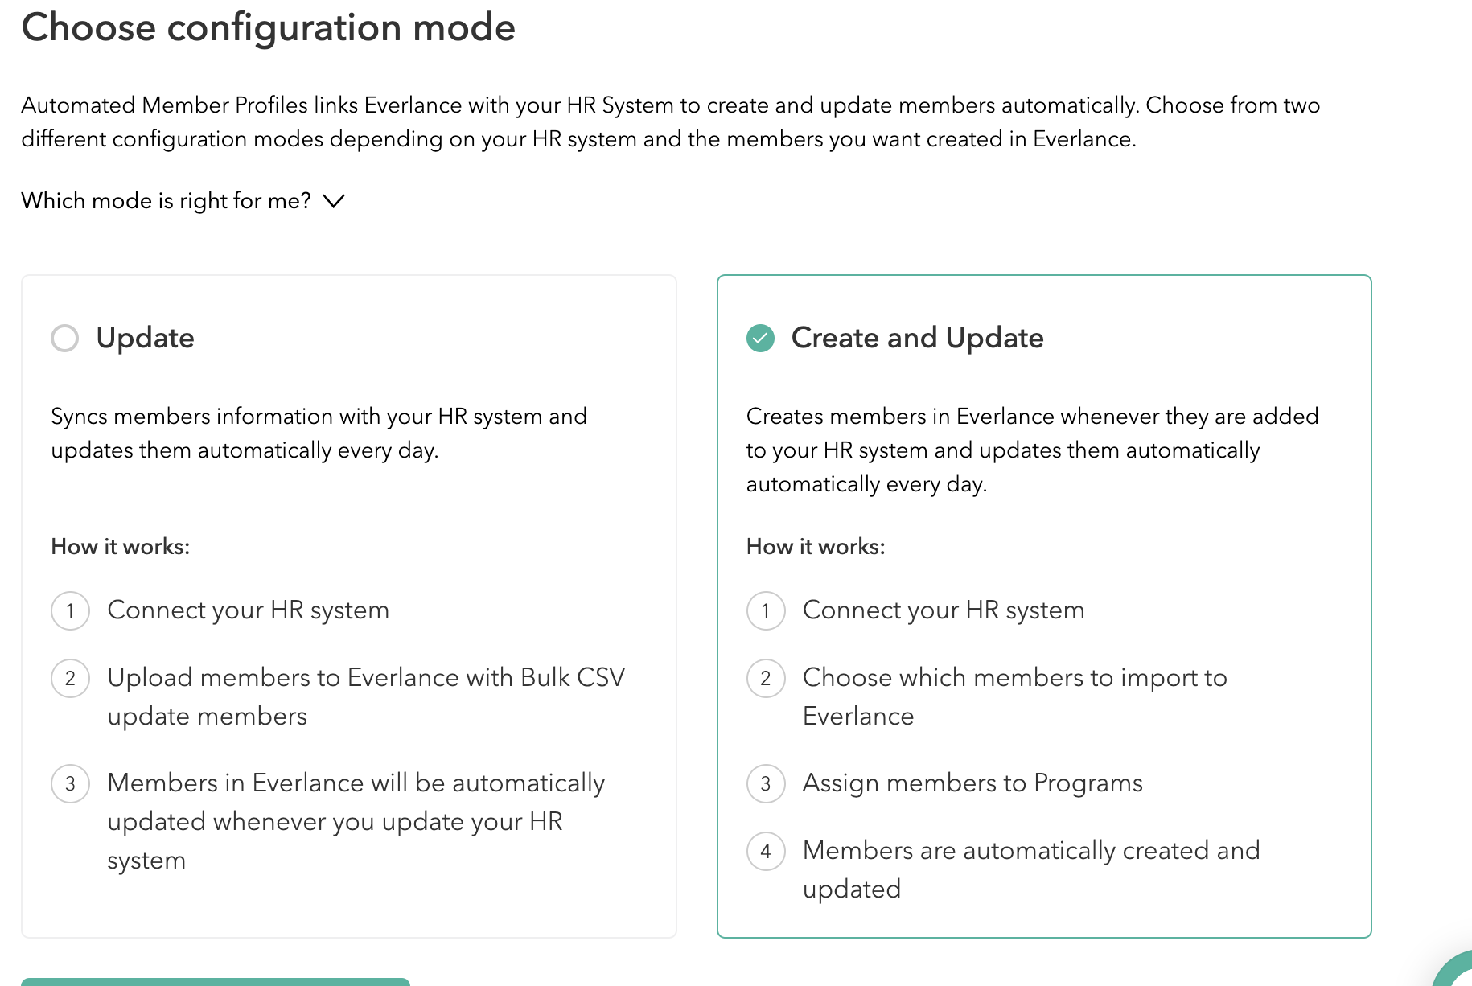Click step 2 circle beside Upload members
This screenshot has height=986, width=1472.
point(70,678)
